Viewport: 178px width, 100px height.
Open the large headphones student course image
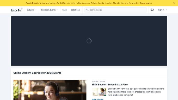[50, 90]
